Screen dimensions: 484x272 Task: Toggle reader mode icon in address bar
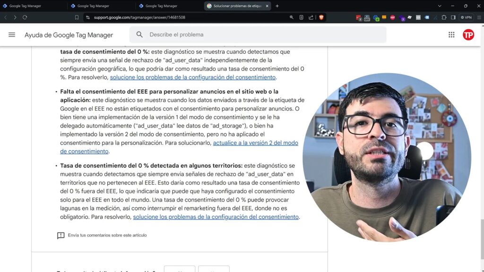(301, 17)
